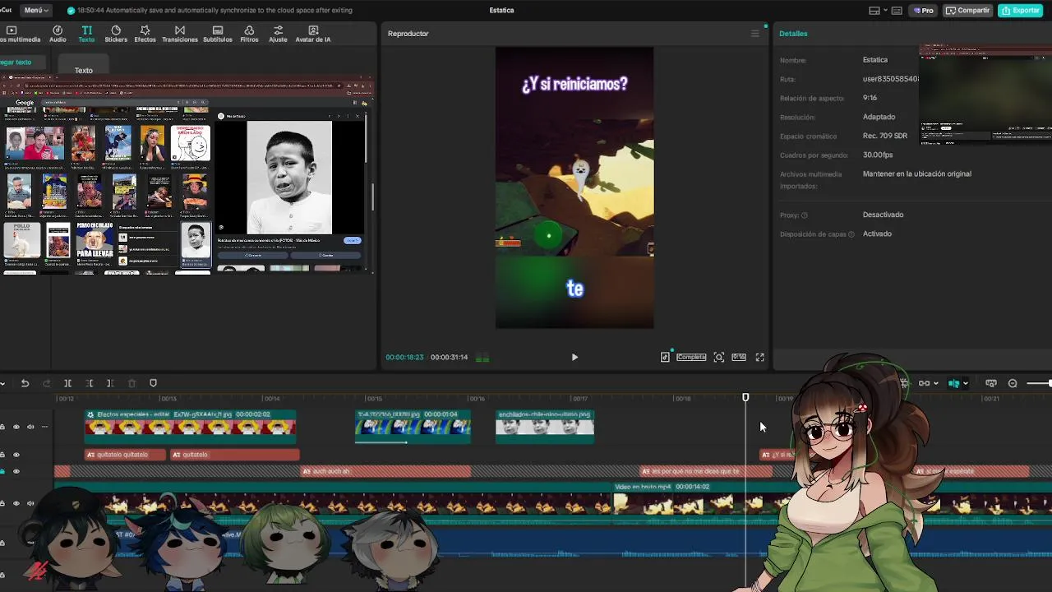1052x592 pixels.
Task: Undo the last timeline action
Action: click(25, 383)
